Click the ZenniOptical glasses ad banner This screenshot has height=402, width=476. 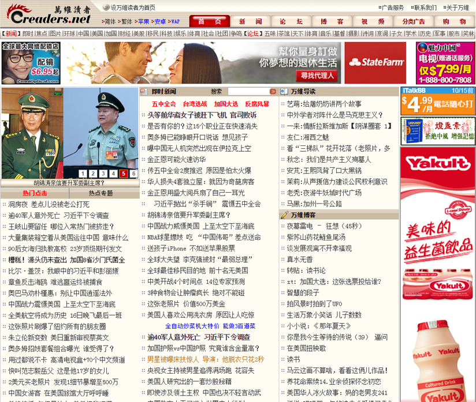31,63
